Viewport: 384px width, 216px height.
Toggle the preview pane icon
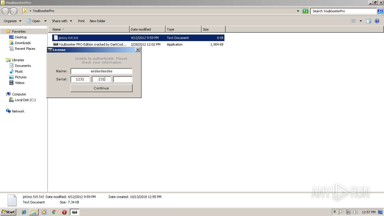369,21
